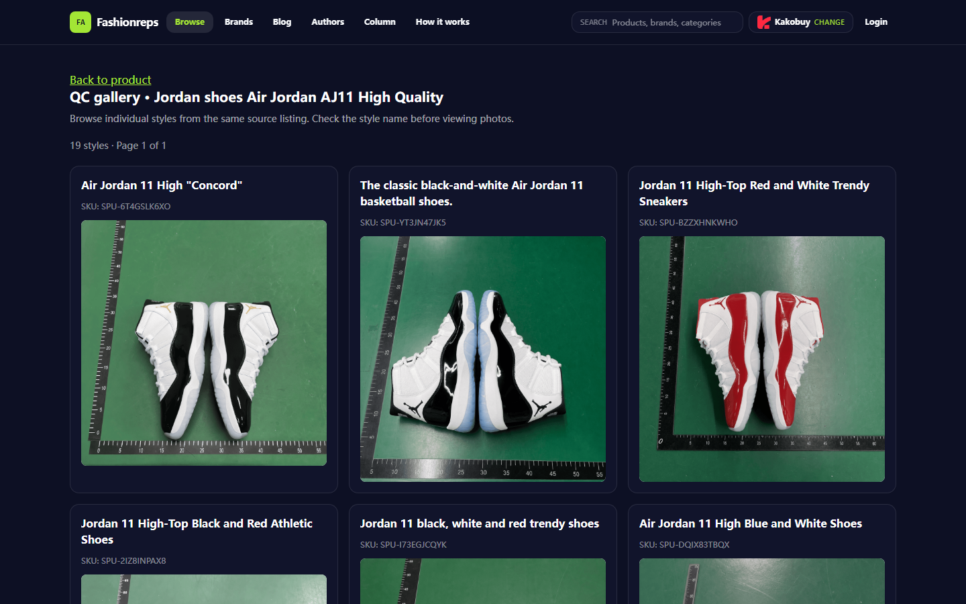Select Jordan 11 High-Top Black and Red title

click(x=197, y=532)
